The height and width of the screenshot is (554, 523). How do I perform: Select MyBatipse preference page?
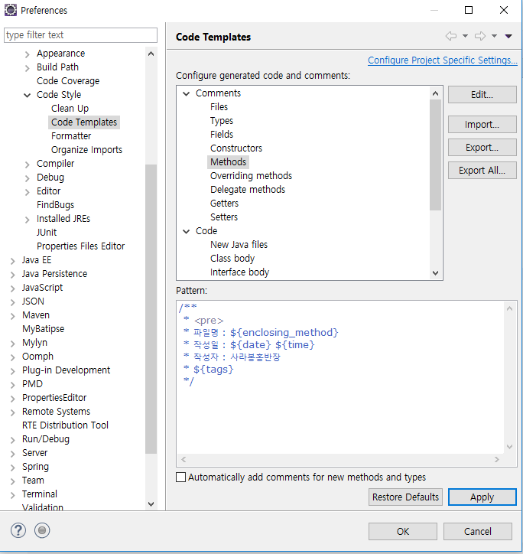click(x=44, y=329)
